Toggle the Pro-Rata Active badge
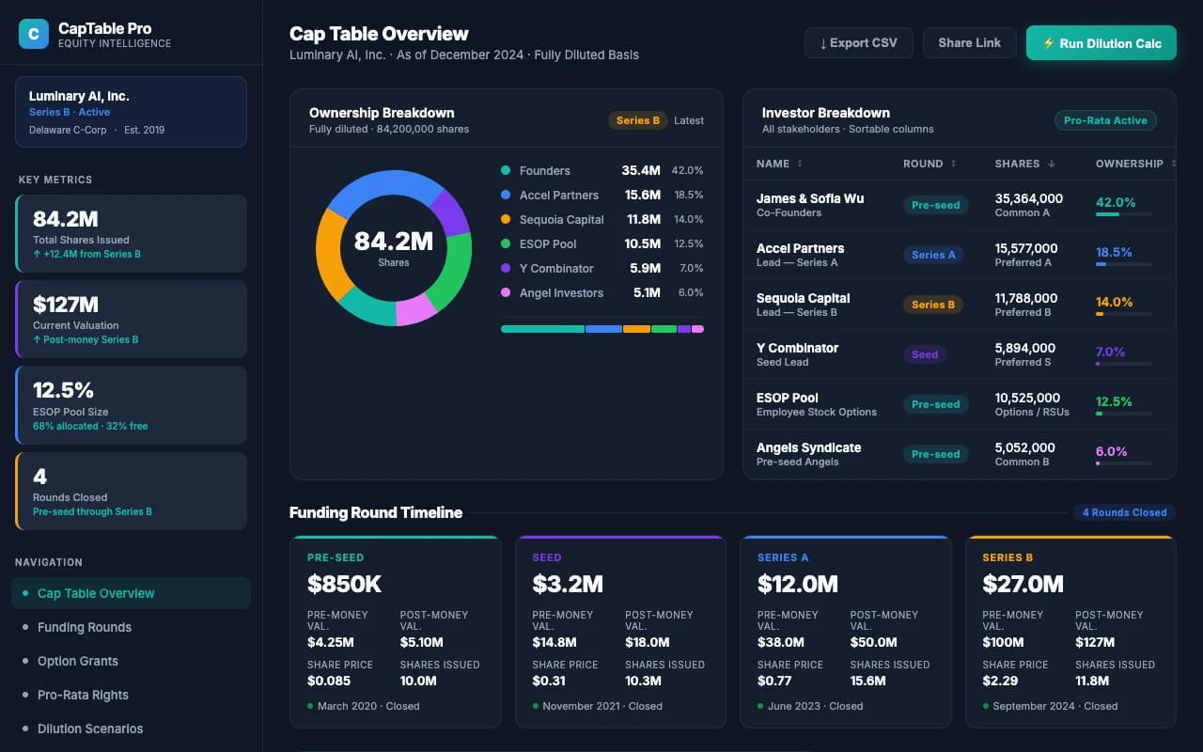Viewport: 1203px width, 752px height. (x=1105, y=120)
